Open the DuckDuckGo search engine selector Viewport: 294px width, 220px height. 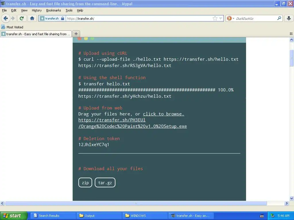tap(231, 18)
